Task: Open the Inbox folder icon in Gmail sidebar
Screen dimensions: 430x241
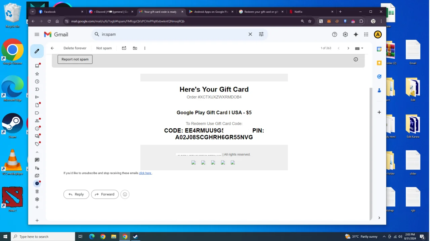Action: [37, 66]
